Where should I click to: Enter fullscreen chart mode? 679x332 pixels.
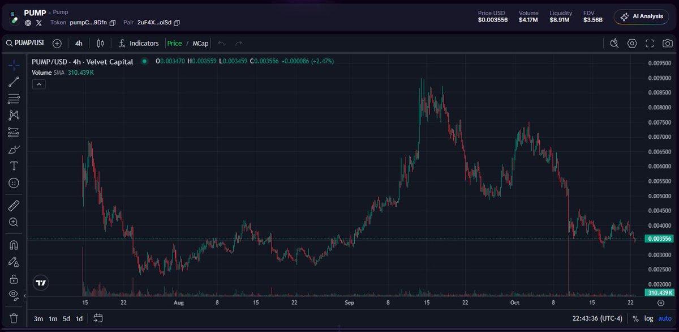point(650,44)
